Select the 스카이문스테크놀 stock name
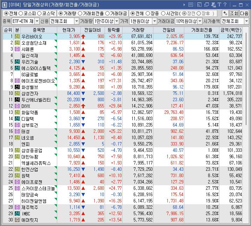 (38, 188)
